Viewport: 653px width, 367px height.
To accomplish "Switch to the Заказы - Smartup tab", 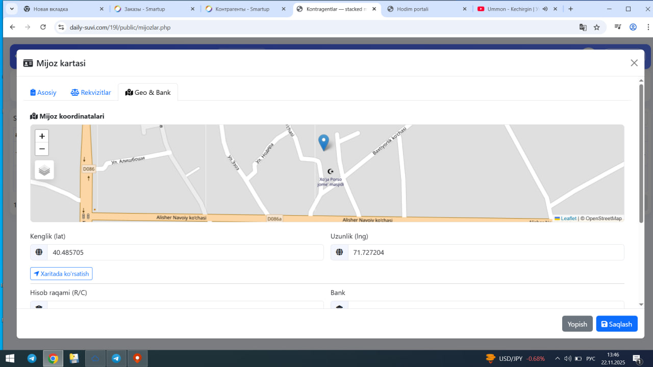I will tap(155, 9).
